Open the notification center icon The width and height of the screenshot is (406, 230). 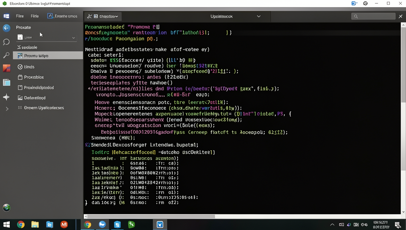[398, 225]
